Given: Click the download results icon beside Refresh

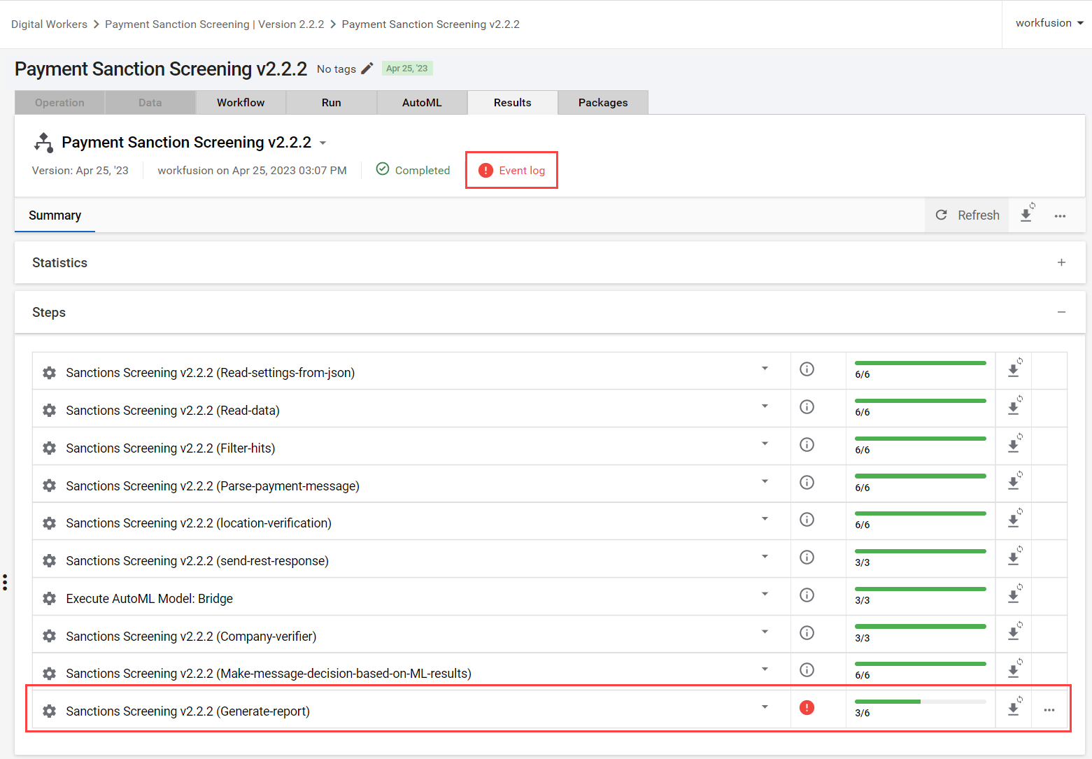Looking at the screenshot, I should click(x=1027, y=214).
